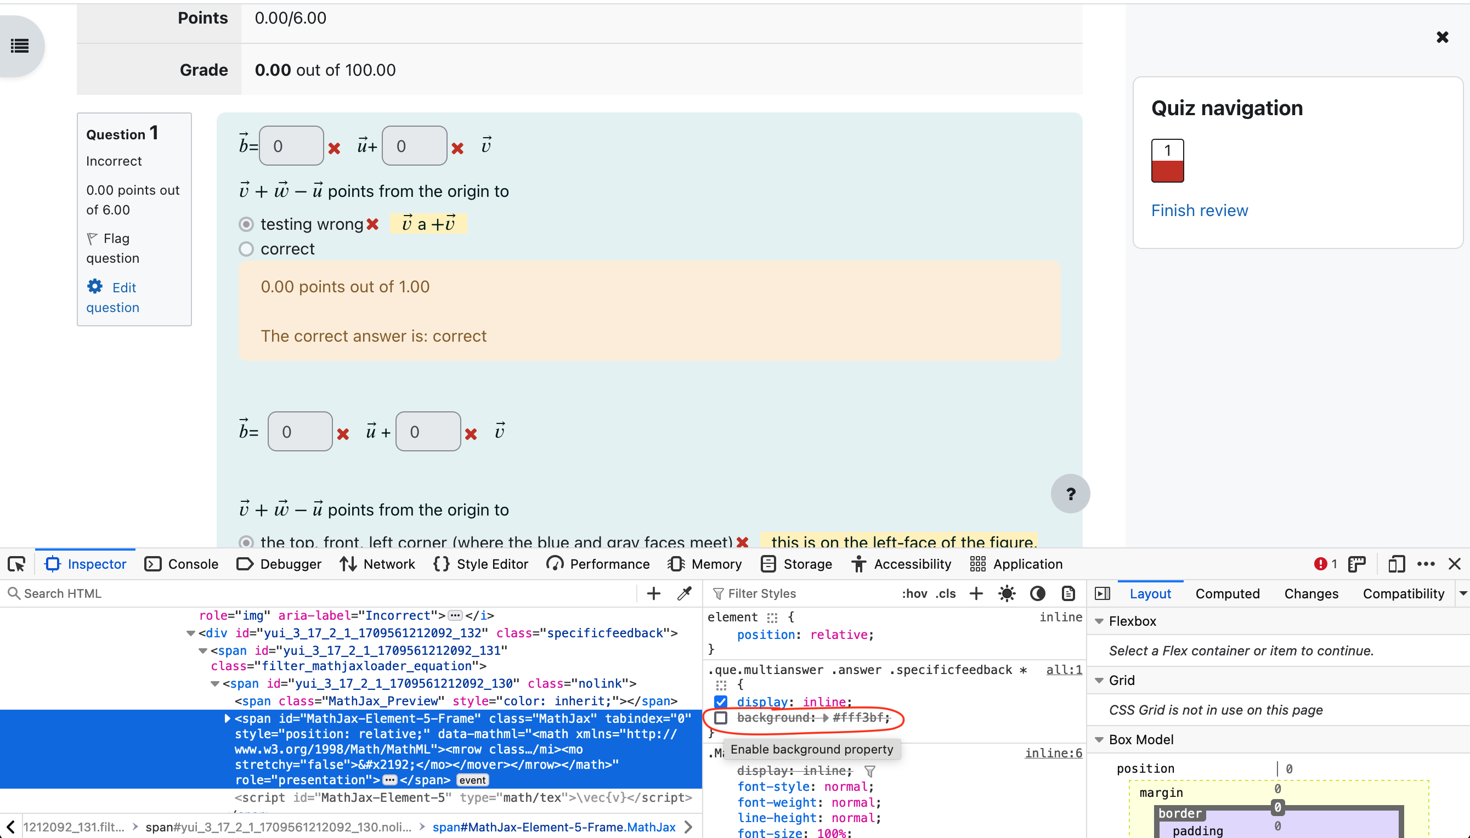
Task: Disable the display: inline property checkbox
Action: point(721,701)
